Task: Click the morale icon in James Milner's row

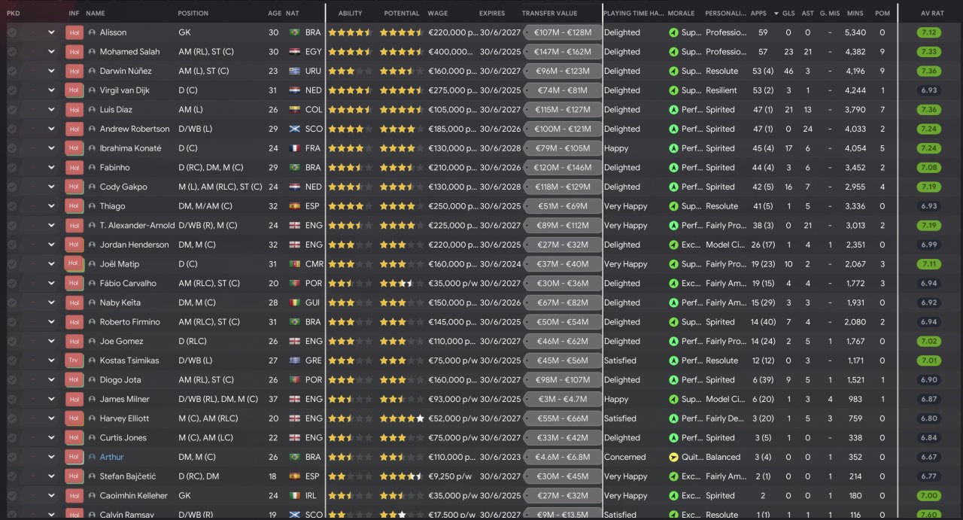Action: point(673,399)
